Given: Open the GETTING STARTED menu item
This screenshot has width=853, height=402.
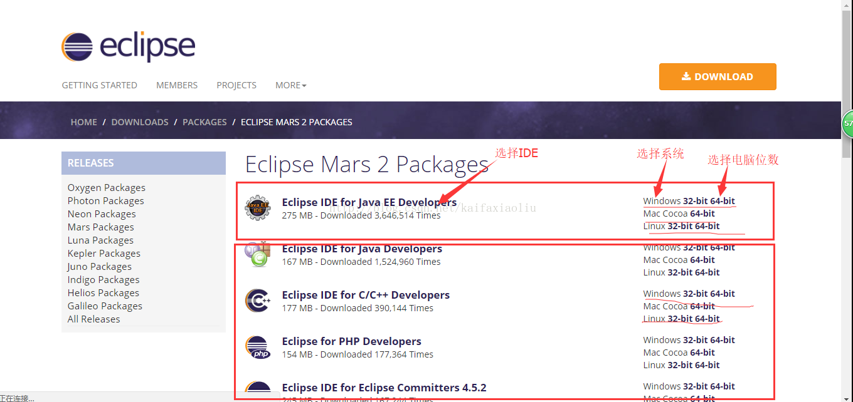Looking at the screenshot, I should pos(99,85).
